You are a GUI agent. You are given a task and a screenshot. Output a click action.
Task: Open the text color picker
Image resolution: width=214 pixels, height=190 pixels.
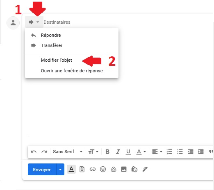coord(141,152)
